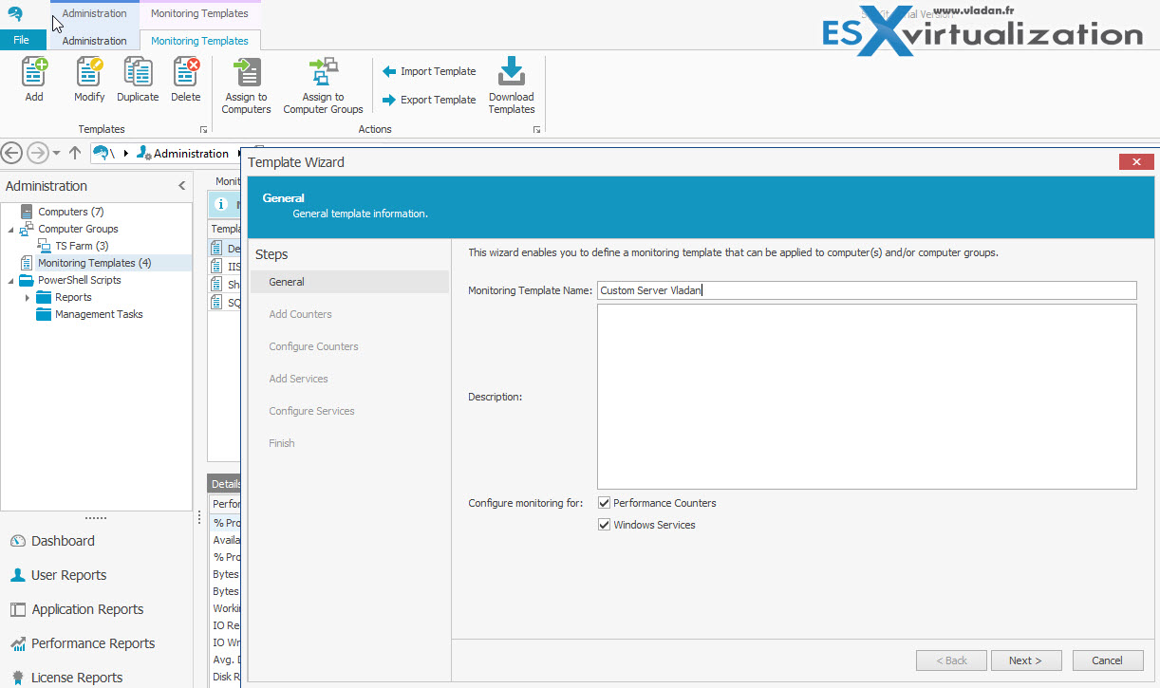Uncheck the Windows Services checkbox
The width and height of the screenshot is (1160, 688).
[x=604, y=525]
